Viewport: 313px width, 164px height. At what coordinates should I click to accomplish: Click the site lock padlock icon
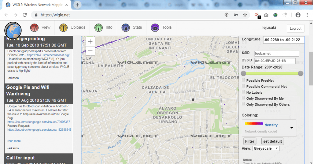36,15
